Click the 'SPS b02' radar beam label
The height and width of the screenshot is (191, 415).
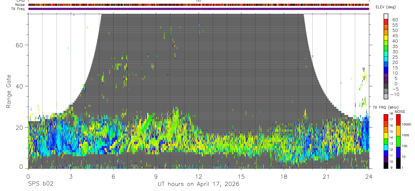coord(40,184)
